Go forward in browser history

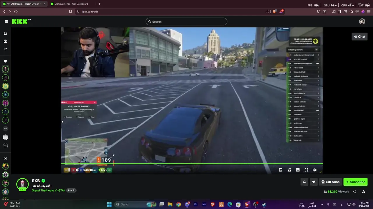(x=10, y=12)
